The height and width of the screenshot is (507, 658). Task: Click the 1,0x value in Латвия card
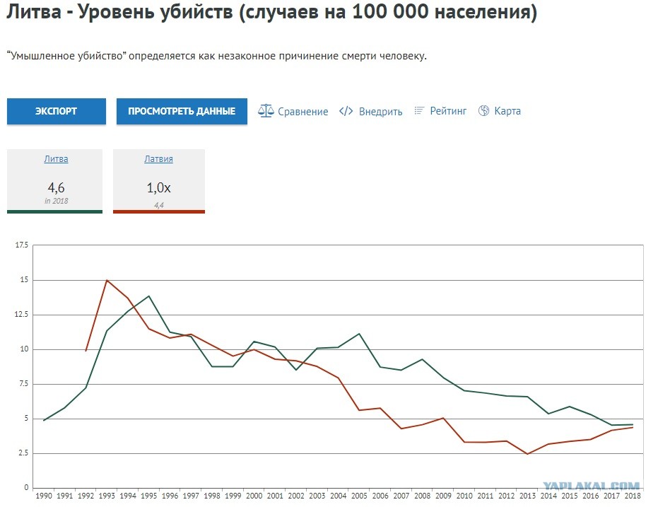coord(158,187)
